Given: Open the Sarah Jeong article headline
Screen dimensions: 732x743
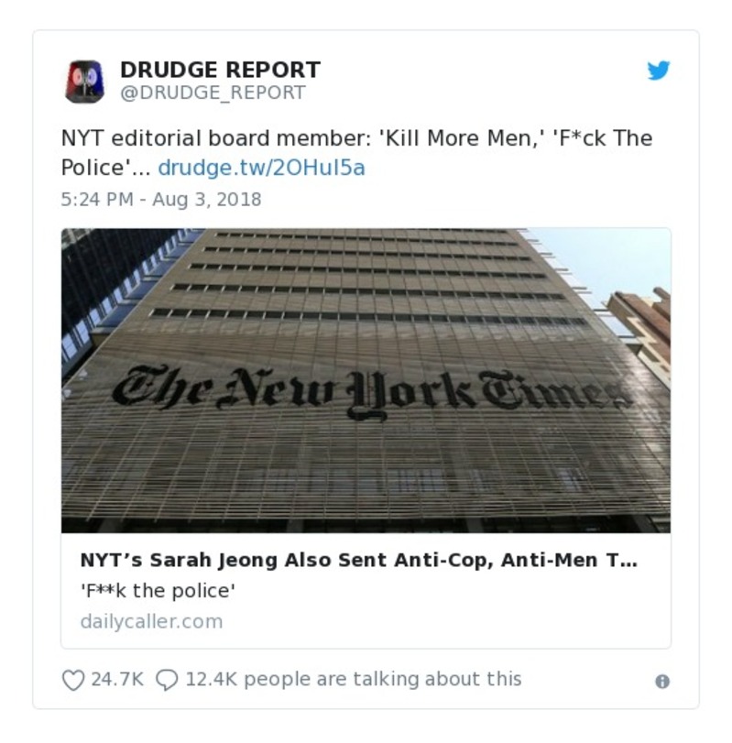Looking at the screenshot, I should (358, 560).
